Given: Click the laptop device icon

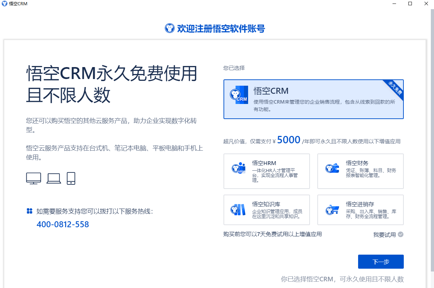Looking at the screenshot, I should 54,178.
